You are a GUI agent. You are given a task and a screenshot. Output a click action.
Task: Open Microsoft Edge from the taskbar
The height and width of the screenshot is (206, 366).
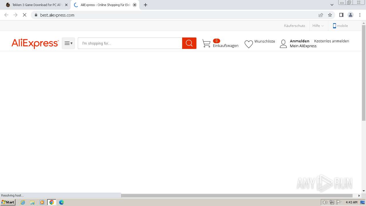61,202
